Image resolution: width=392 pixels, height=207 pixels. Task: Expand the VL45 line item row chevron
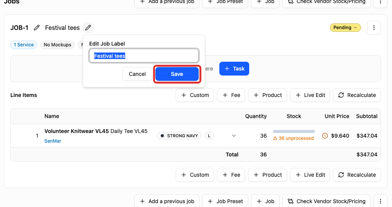pos(234,136)
